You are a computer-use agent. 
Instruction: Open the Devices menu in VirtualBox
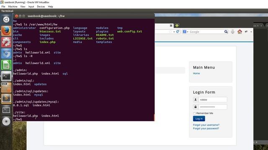point(41,7)
